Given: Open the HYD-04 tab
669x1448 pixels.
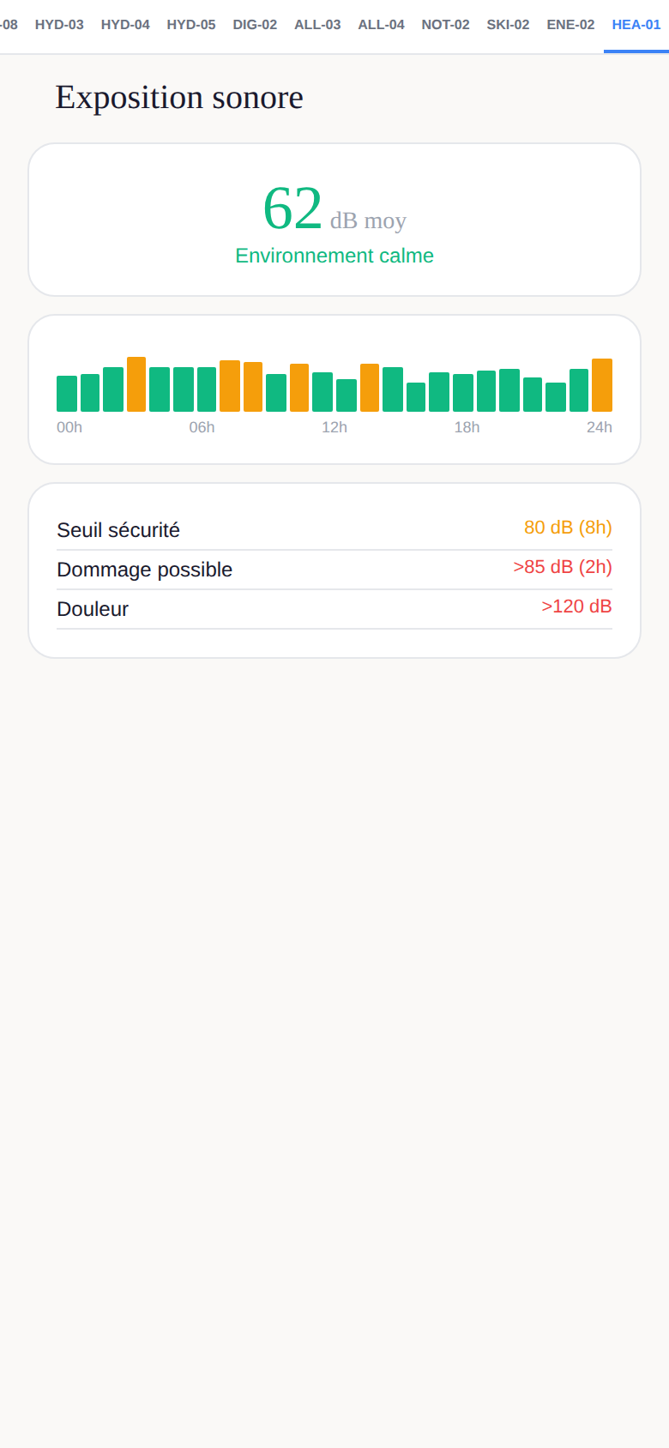Looking at the screenshot, I should pos(125,25).
